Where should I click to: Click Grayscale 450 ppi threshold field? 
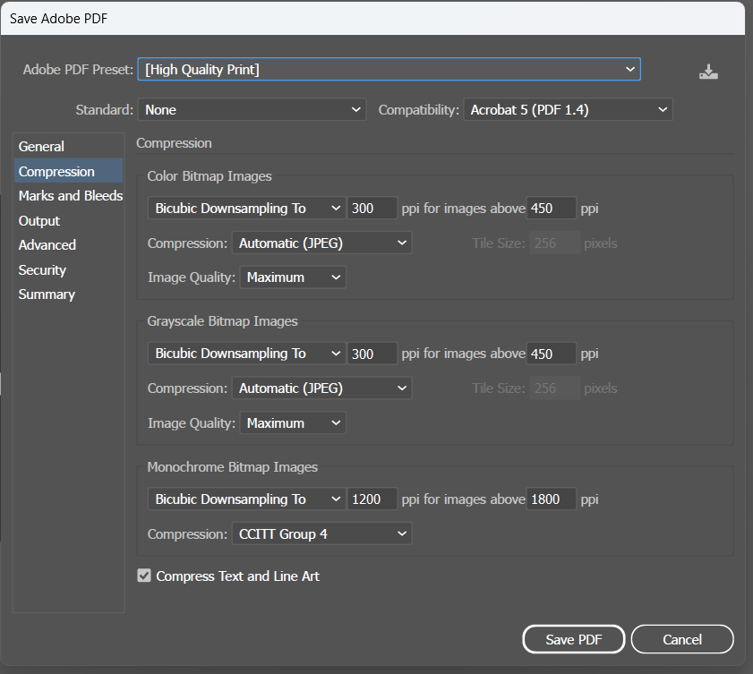pos(551,353)
